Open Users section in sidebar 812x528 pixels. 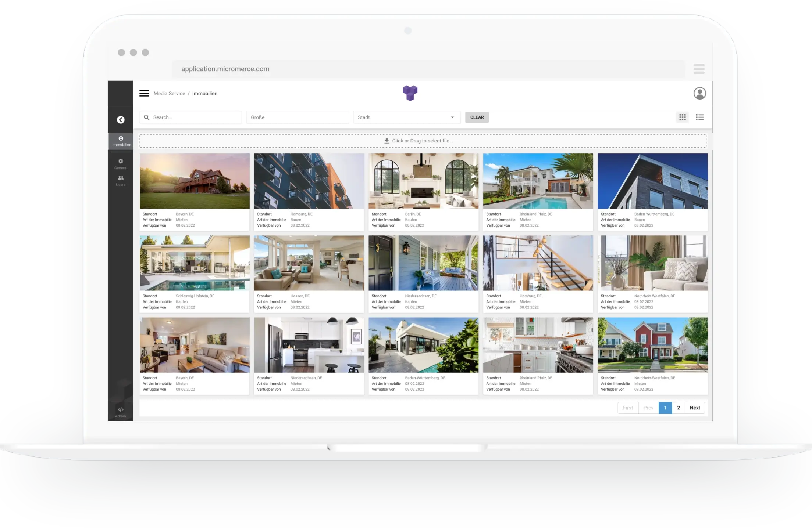(121, 180)
